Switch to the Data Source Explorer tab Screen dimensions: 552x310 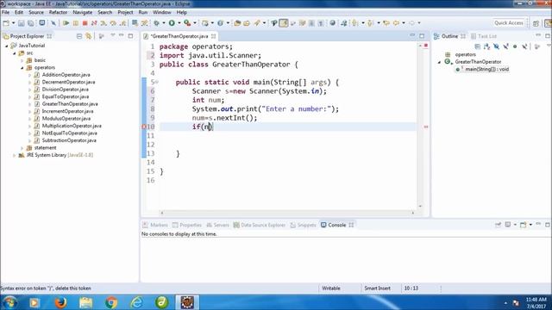point(259,225)
